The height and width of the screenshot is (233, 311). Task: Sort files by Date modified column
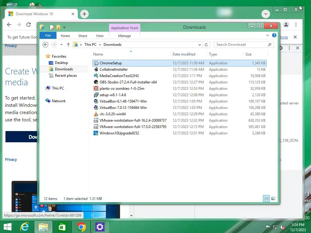[188, 54]
